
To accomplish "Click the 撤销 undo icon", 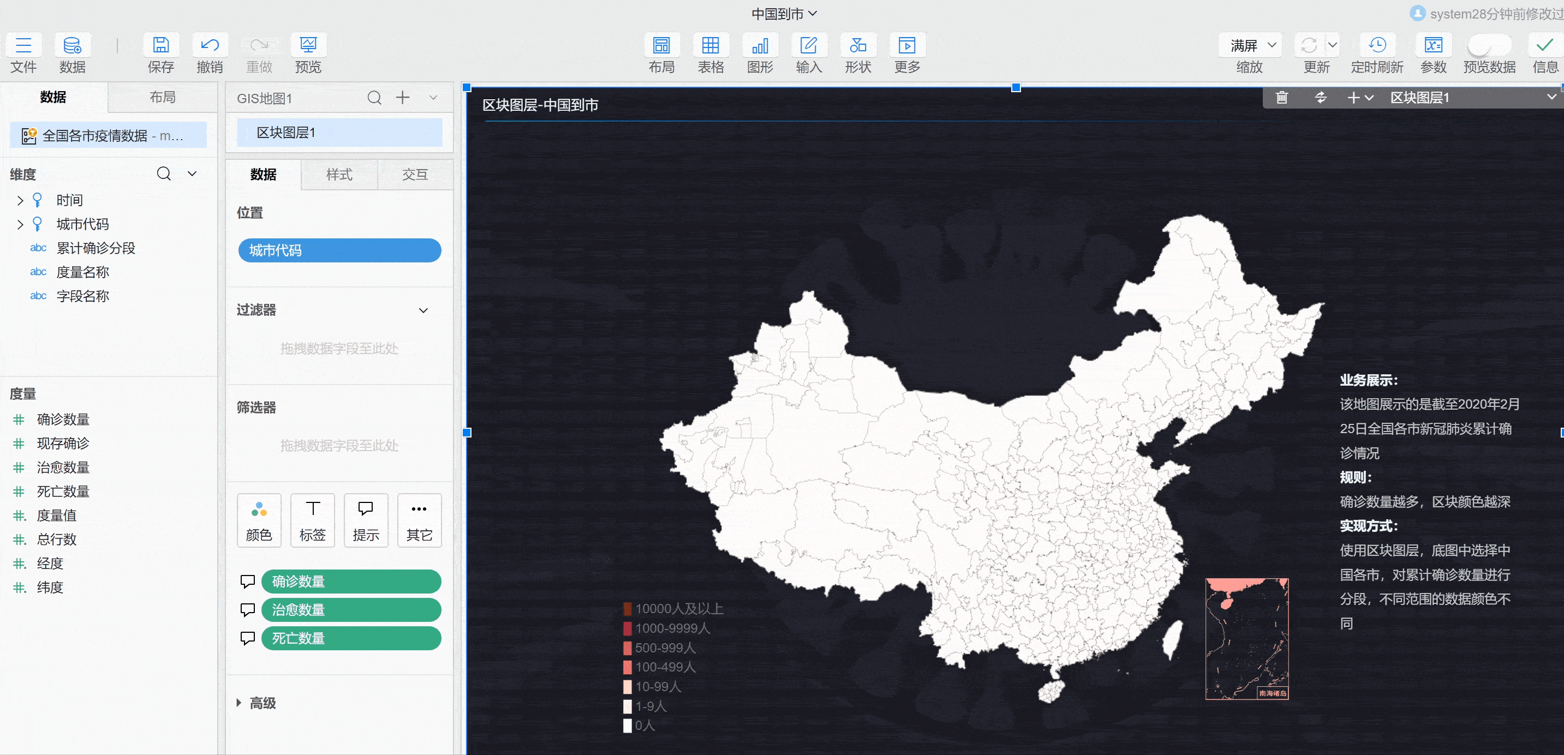I will pos(210,45).
